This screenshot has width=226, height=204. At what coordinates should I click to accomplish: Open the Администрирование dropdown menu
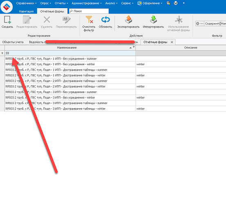click(x=87, y=3)
